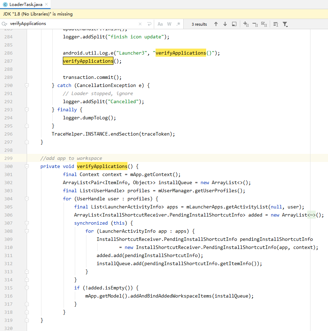Open the search history magnifier dropdown
Image resolution: width=328 pixels, height=331 pixels.
point(5,24)
